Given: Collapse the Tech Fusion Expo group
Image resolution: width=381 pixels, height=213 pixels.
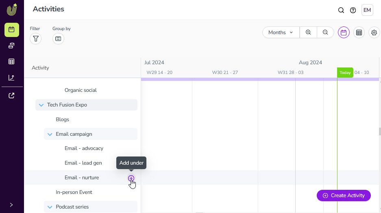Looking at the screenshot, I should tap(41, 105).
